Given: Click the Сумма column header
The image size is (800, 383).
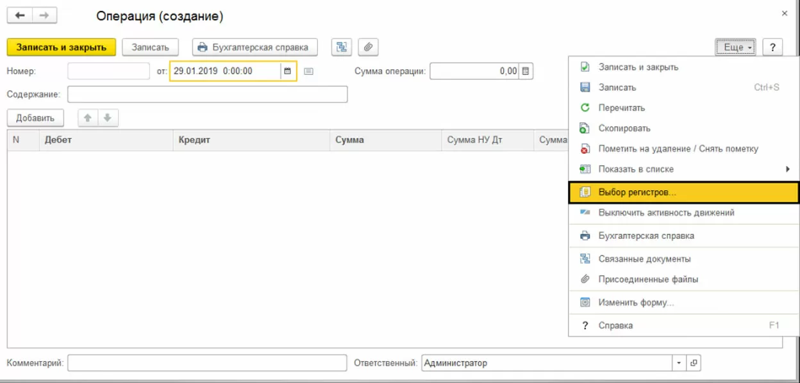Looking at the screenshot, I should 386,140.
